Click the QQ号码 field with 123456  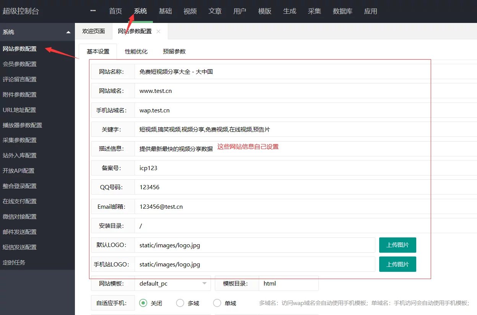point(306,187)
